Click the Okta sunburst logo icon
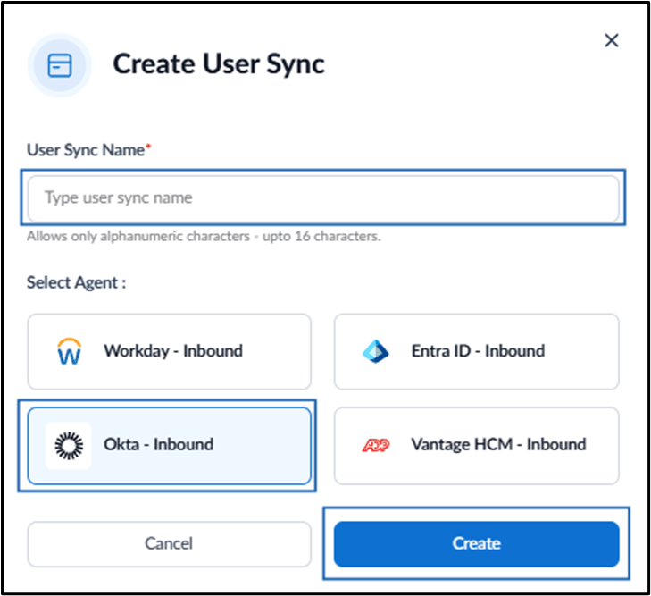 (69, 446)
